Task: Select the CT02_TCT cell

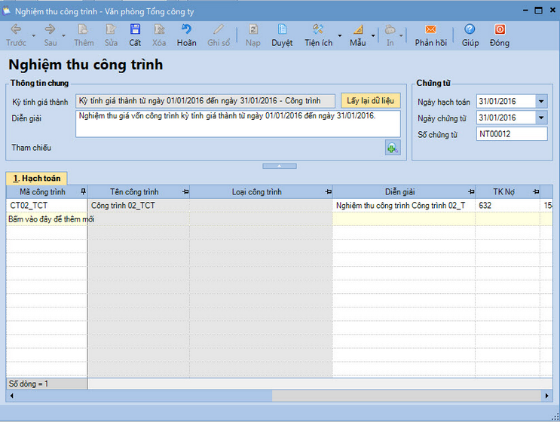Action: (47, 205)
